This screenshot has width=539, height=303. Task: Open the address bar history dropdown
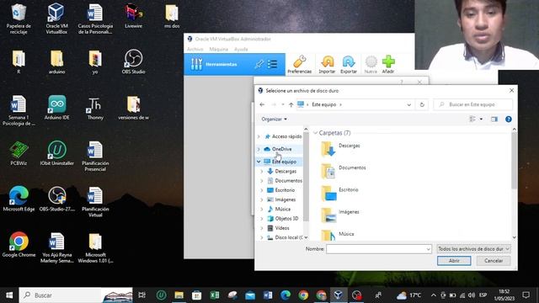click(408, 104)
